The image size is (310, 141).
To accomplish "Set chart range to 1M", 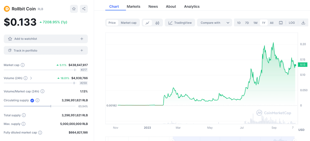I will click(255, 23).
